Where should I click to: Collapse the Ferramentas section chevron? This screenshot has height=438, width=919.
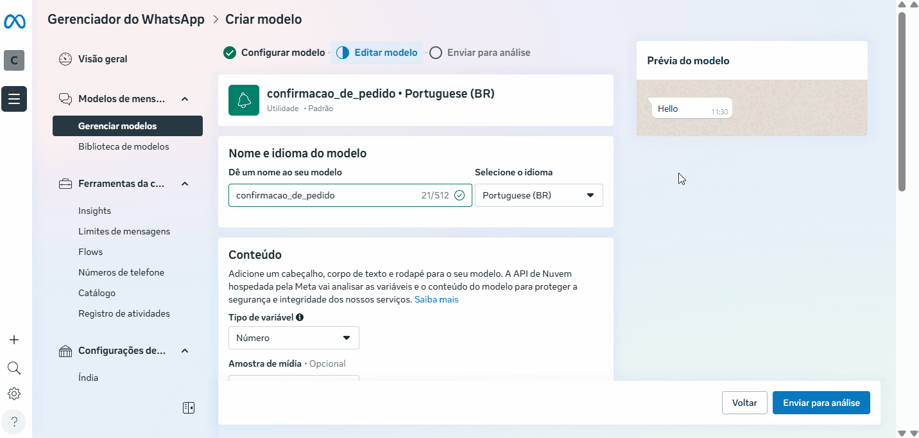(185, 184)
